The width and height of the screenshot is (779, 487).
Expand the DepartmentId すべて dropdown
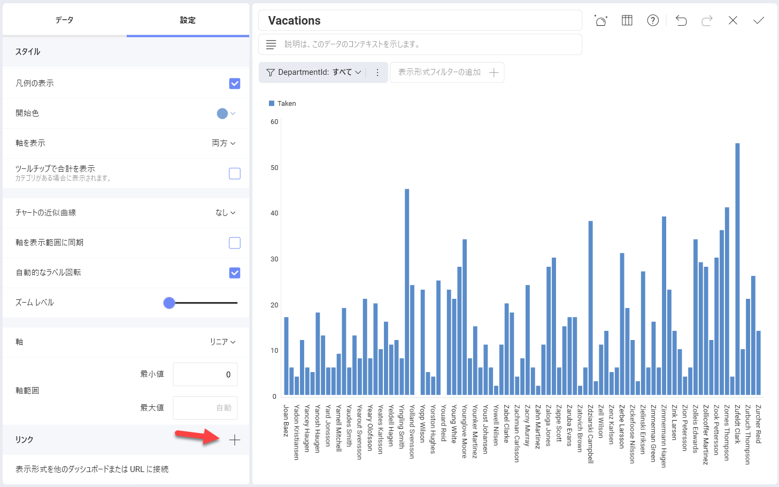(347, 72)
